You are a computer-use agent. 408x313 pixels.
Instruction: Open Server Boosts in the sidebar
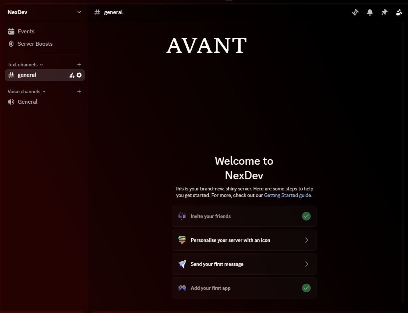(x=45, y=44)
